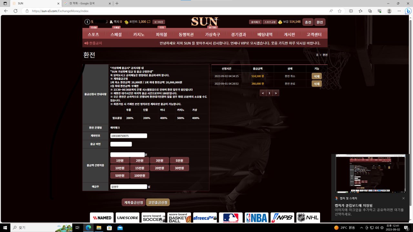Open Bing Chat icon in Edge toolbar

408,11
